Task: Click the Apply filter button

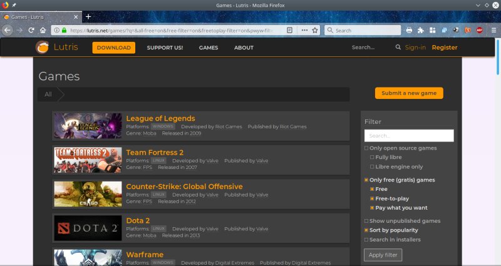Action: coord(383,255)
